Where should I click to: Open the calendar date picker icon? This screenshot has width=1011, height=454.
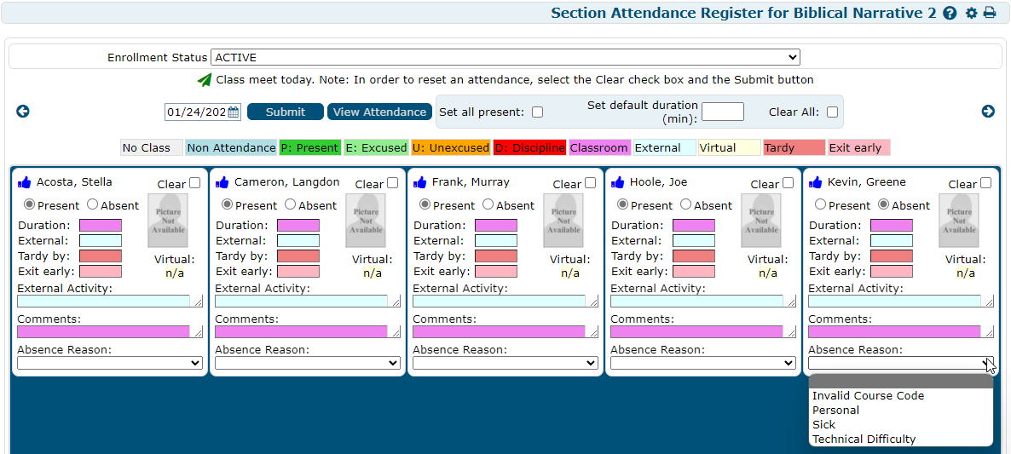(x=234, y=112)
